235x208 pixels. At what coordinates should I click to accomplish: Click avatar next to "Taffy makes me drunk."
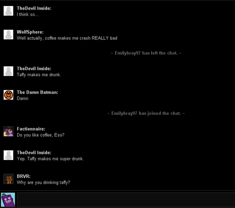[8, 71]
